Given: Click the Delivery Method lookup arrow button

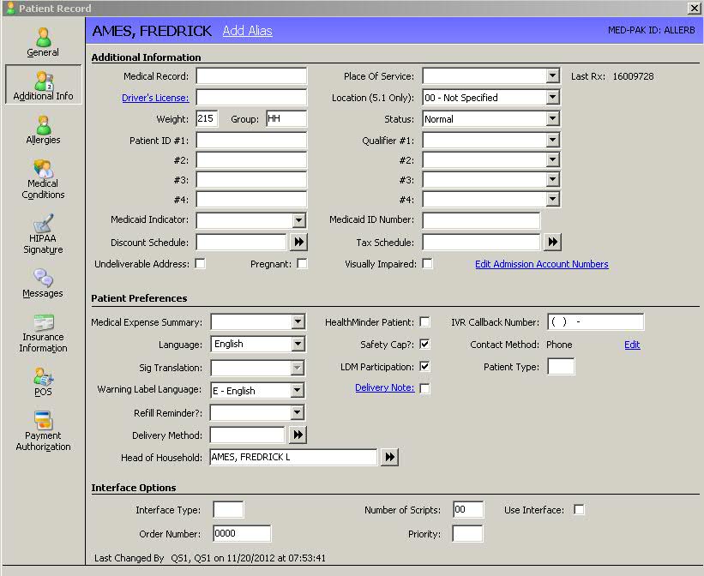Looking at the screenshot, I should (298, 435).
